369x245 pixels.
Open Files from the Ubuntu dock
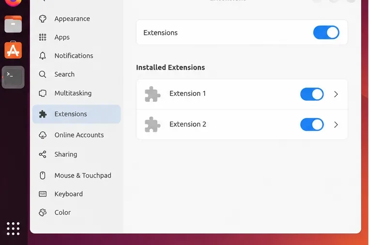pyautogui.click(x=13, y=24)
